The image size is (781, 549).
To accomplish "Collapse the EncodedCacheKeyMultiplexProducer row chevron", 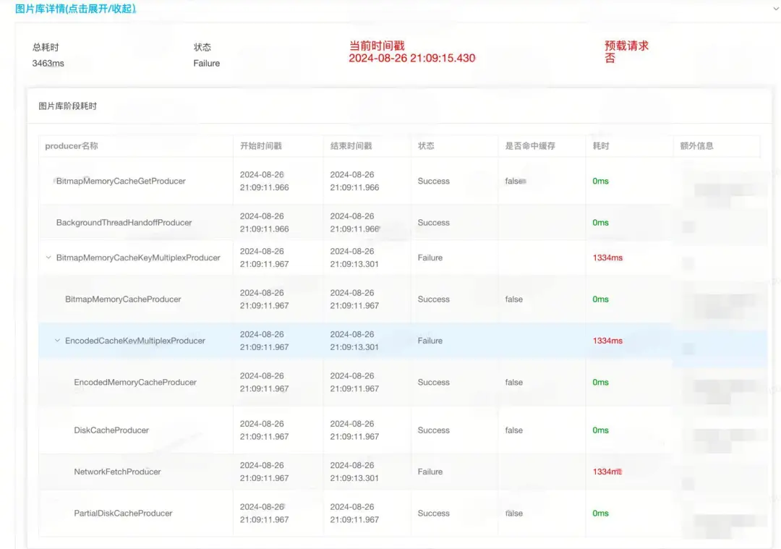I will click(57, 341).
